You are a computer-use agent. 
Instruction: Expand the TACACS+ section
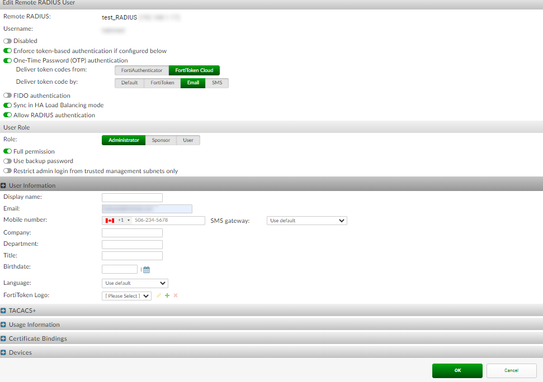4,311
